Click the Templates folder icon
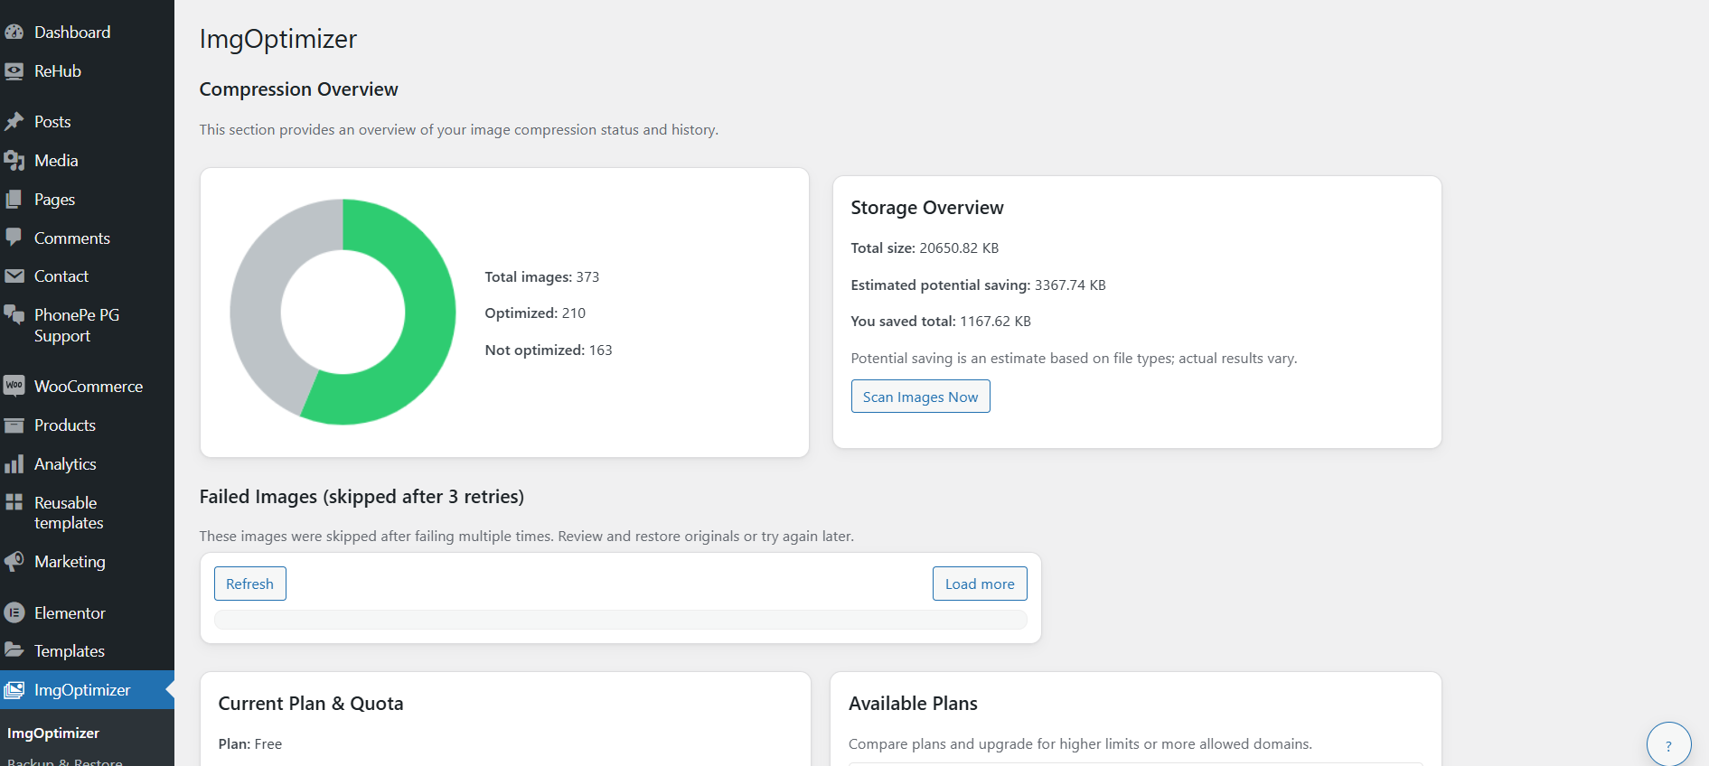The image size is (1709, 766). [14, 650]
